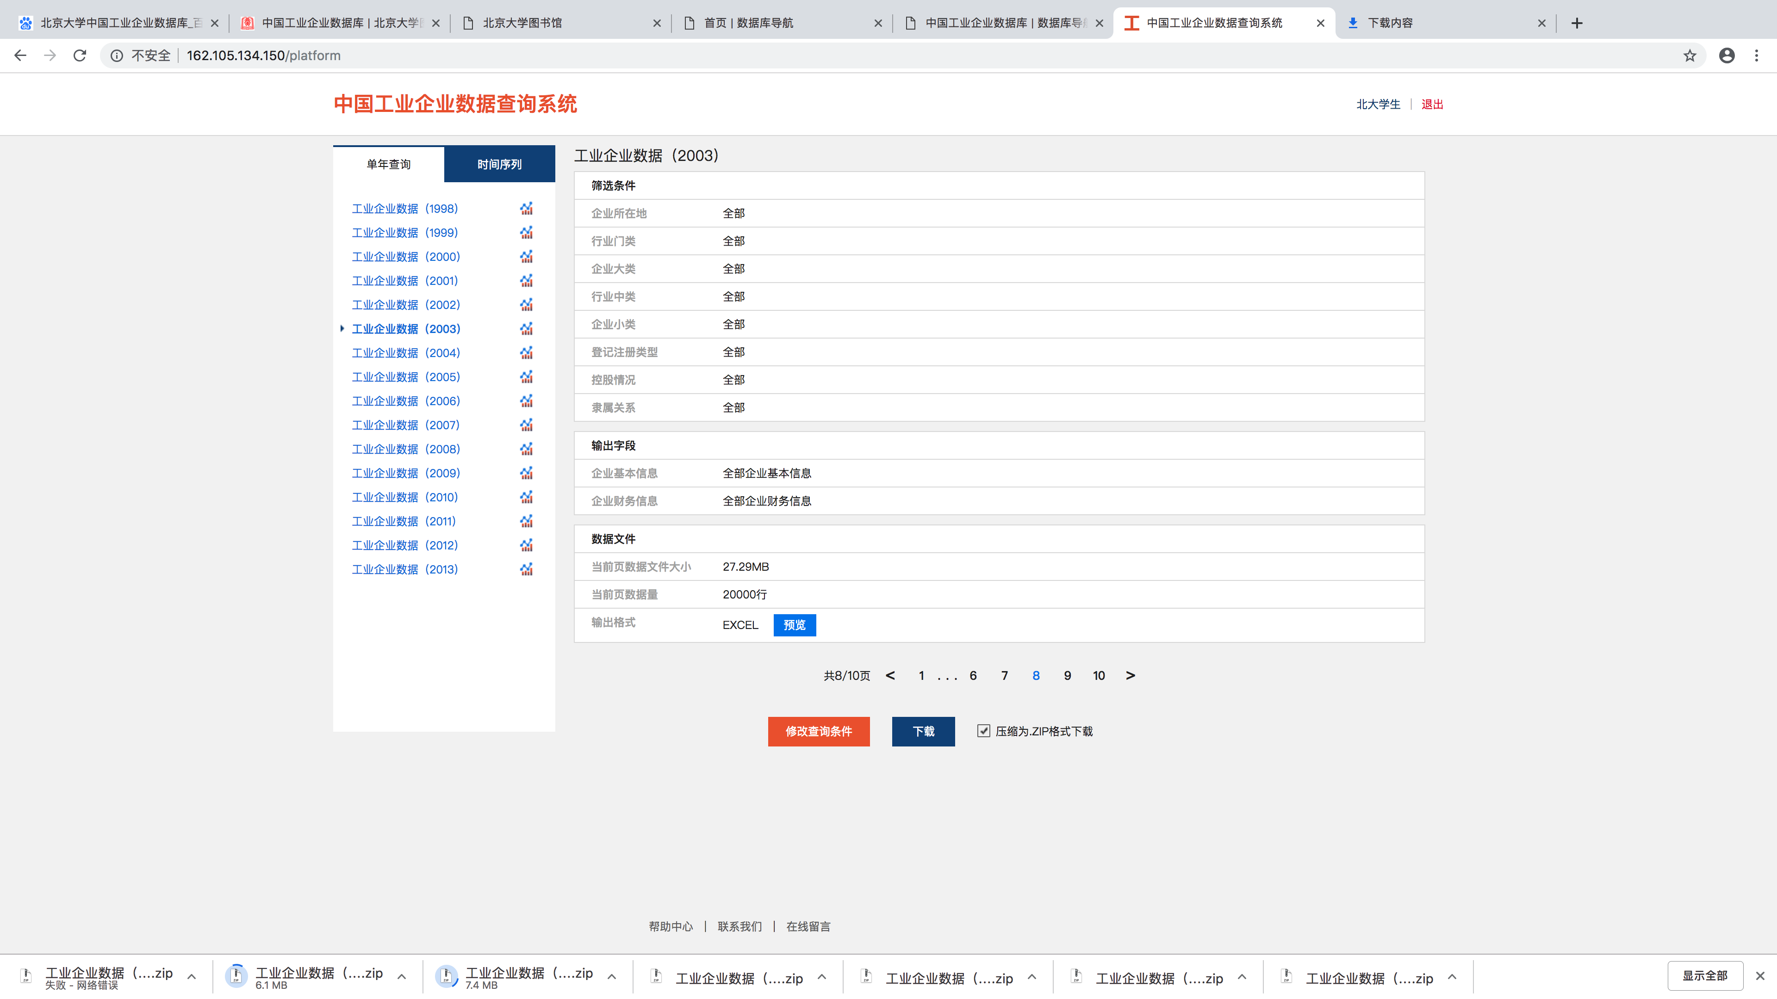Click chart icon beside 工业企业数据 (2005)

[526, 376]
